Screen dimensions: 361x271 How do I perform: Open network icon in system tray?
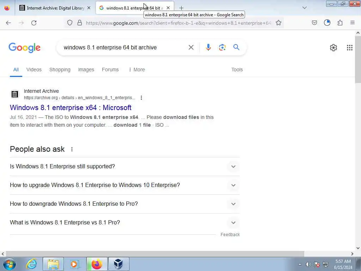click(x=325, y=264)
